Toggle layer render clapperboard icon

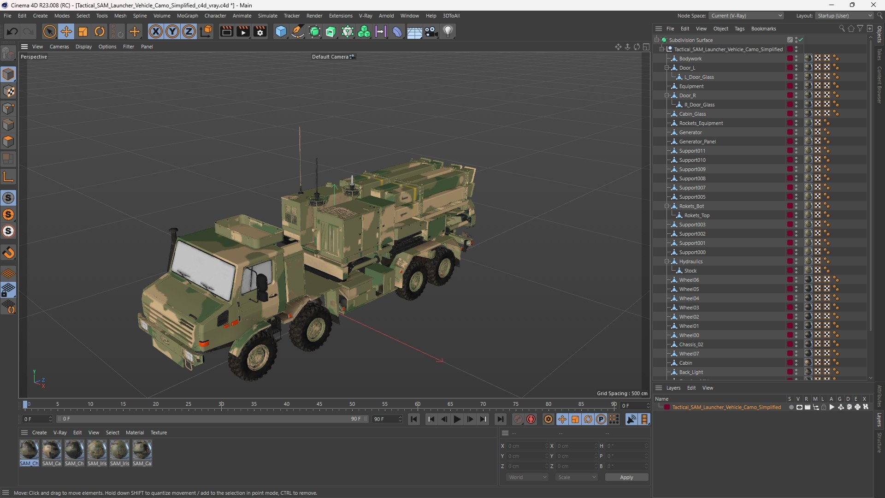[808, 407]
